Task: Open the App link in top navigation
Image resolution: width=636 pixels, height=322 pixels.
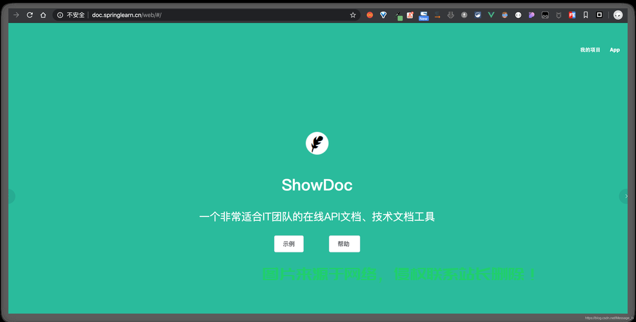Action: 615,50
